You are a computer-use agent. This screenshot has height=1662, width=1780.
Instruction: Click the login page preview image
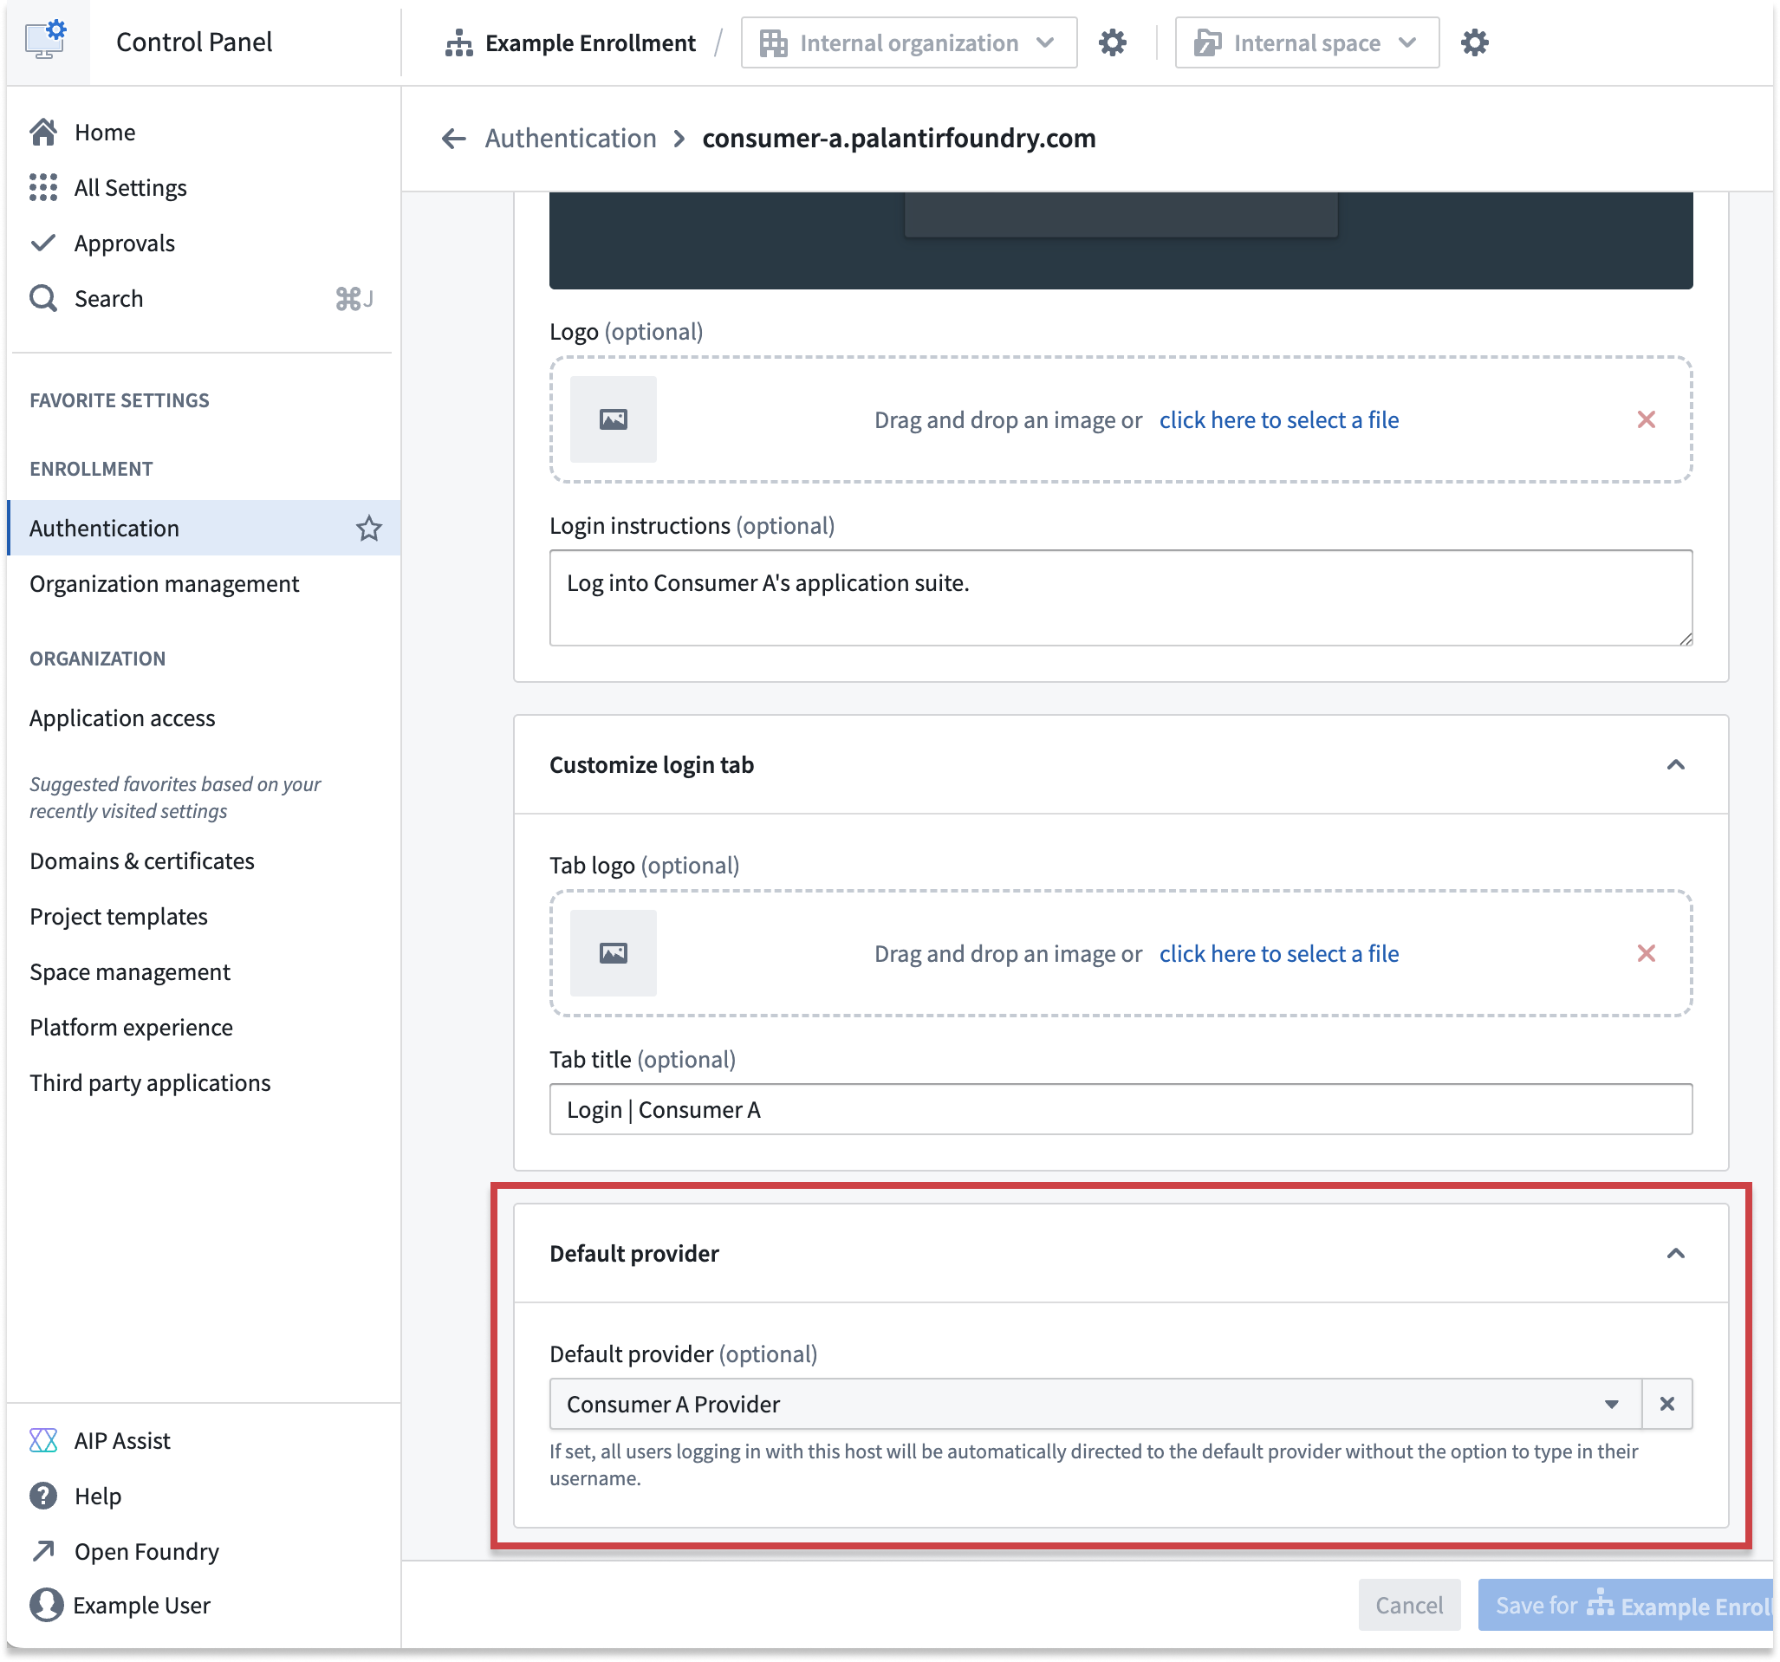point(1121,241)
